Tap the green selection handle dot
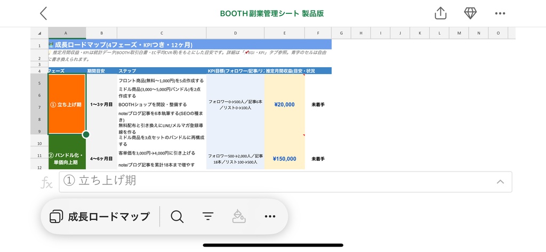The height and width of the screenshot is (252, 546). [86, 134]
